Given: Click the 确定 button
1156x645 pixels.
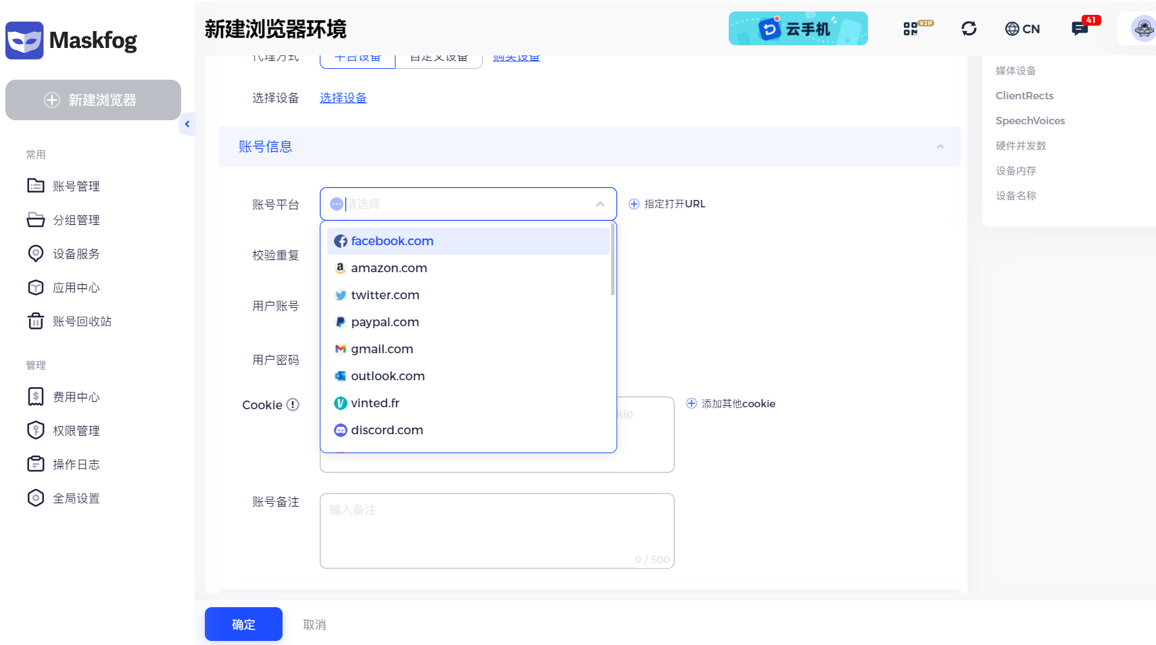Looking at the screenshot, I should pyautogui.click(x=243, y=624).
